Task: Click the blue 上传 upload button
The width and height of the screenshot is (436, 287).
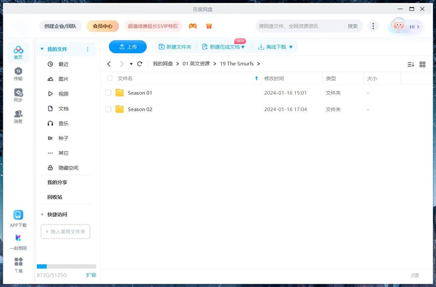Action: [x=128, y=47]
